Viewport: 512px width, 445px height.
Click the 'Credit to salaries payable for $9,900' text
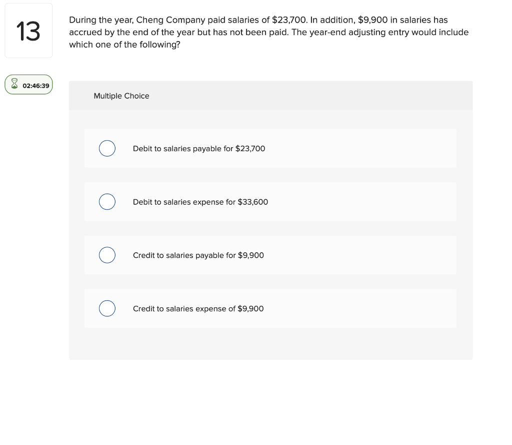(198, 255)
